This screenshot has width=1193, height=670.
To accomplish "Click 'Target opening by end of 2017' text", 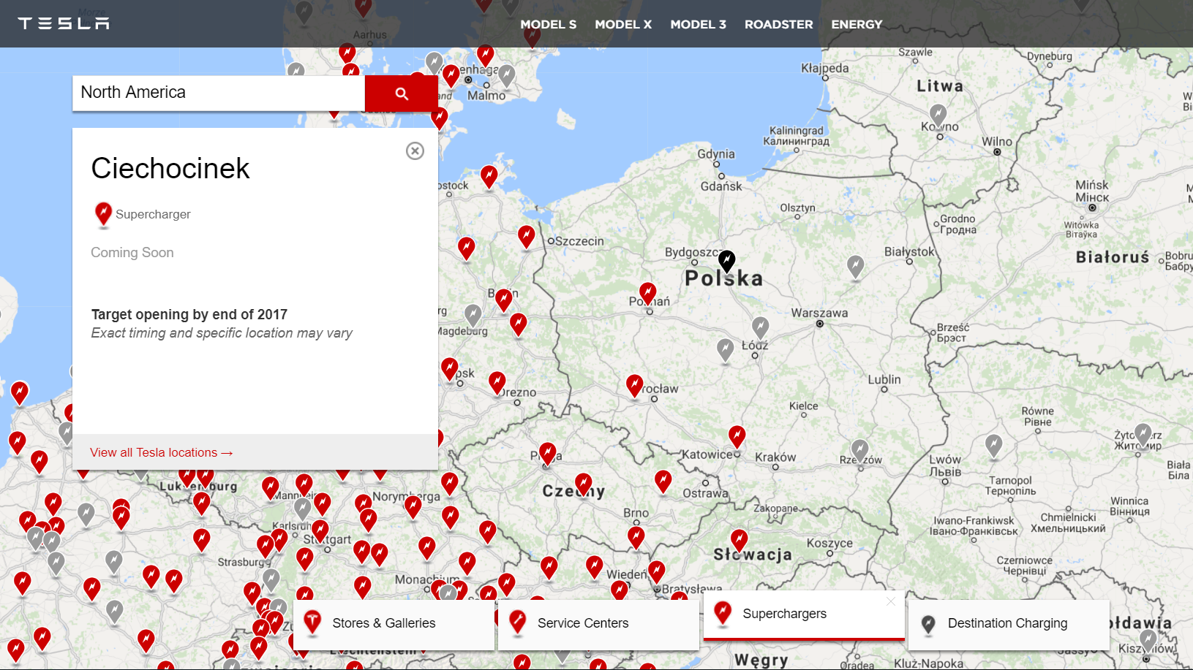I will click(x=189, y=315).
